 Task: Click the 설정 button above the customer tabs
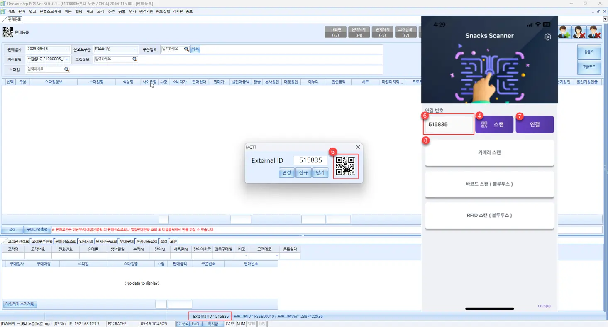(12, 229)
